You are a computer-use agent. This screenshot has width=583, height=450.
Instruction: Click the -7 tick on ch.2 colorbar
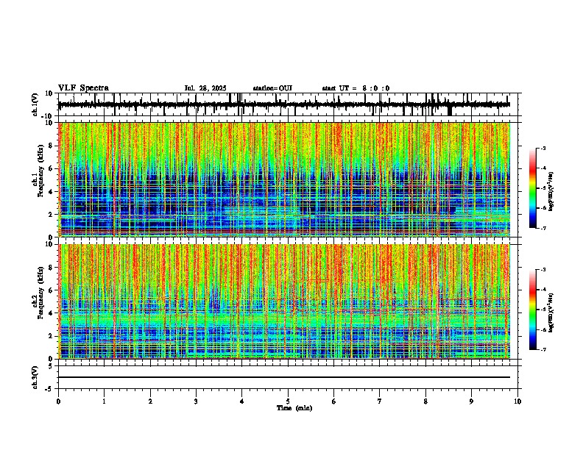point(543,350)
